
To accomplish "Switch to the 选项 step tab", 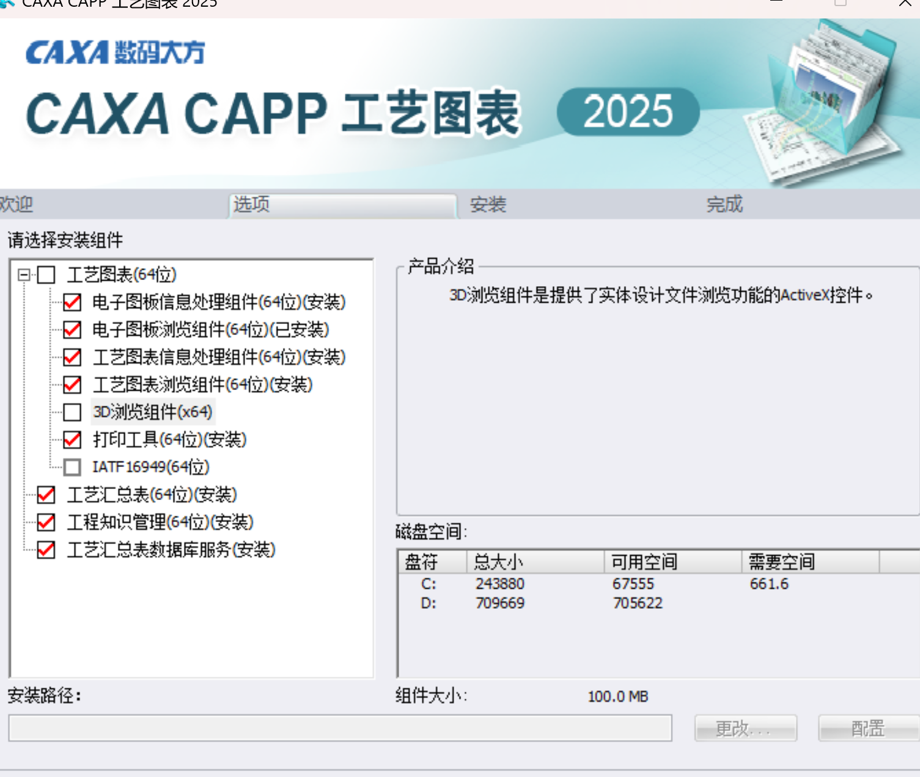I will click(342, 205).
